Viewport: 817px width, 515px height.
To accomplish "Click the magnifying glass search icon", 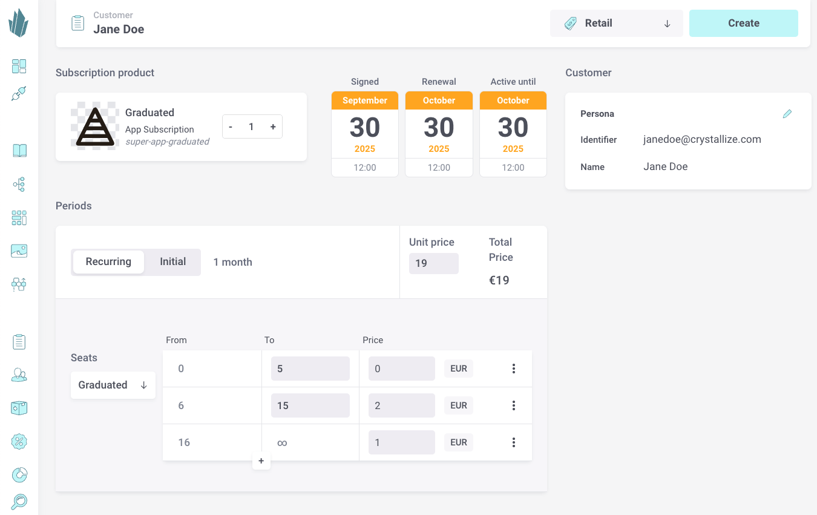I will [x=19, y=502].
